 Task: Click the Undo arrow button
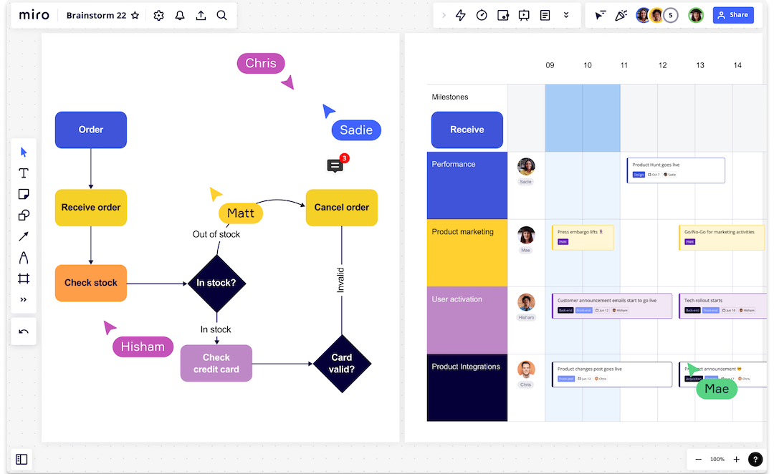[x=24, y=331]
